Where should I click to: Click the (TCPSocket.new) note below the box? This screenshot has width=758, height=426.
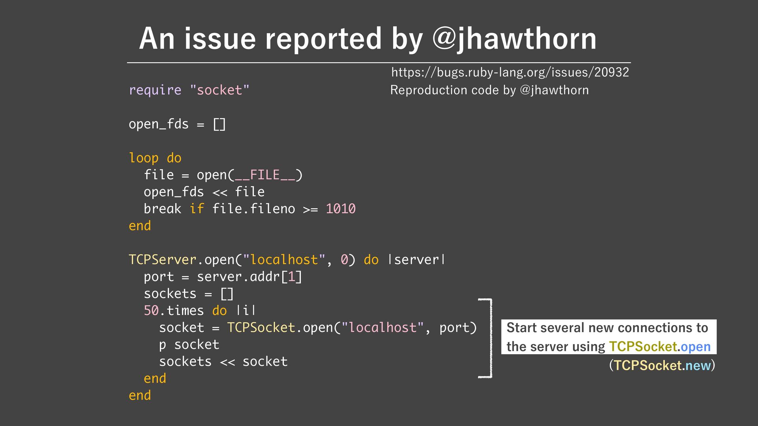(662, 366)
